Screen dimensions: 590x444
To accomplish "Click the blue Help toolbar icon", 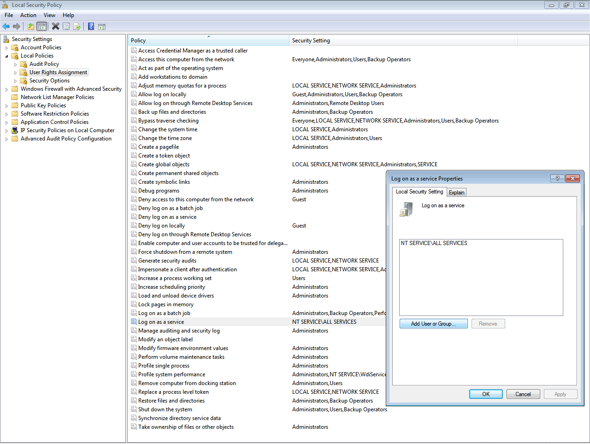I will 91,27.
